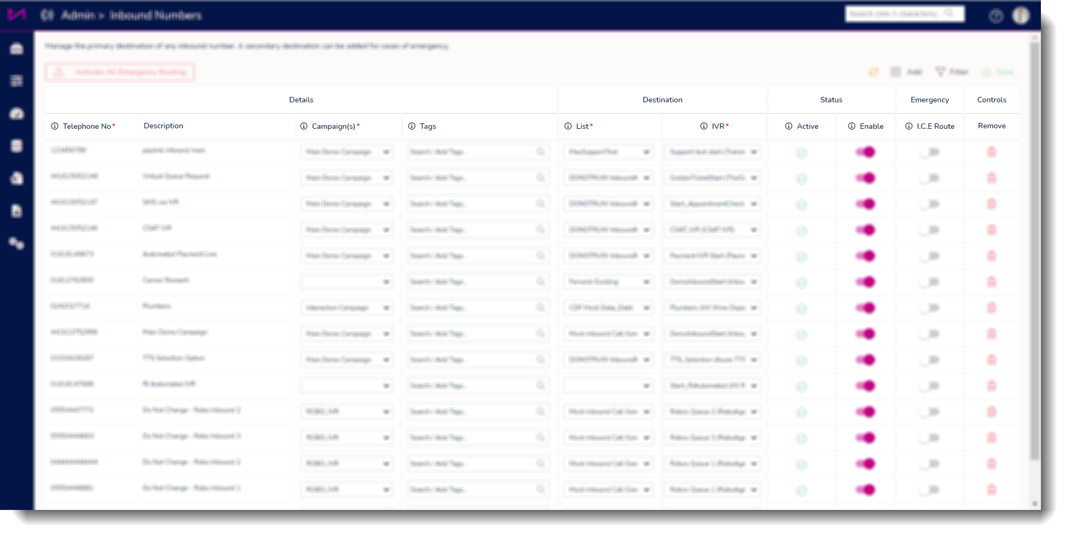
Task: Toggle I.C.E Route for AI Automated IVR row
Action: coord(929,386)
